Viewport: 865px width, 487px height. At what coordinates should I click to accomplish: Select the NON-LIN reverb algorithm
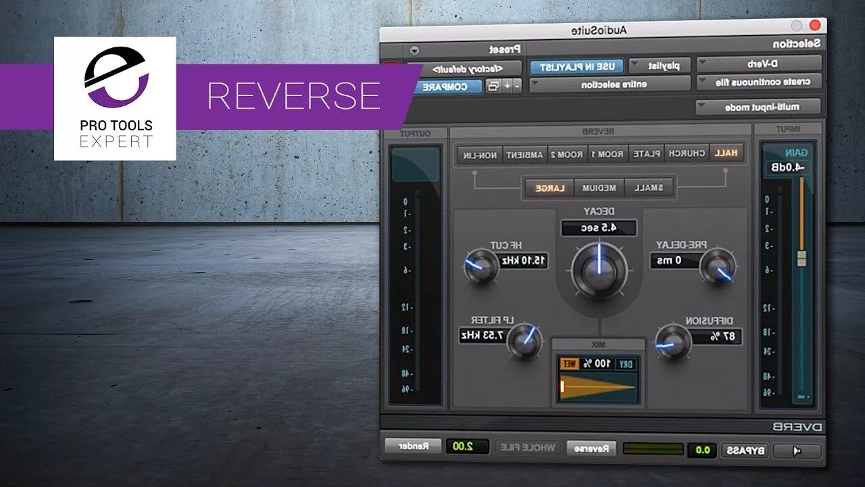[479, 155]
